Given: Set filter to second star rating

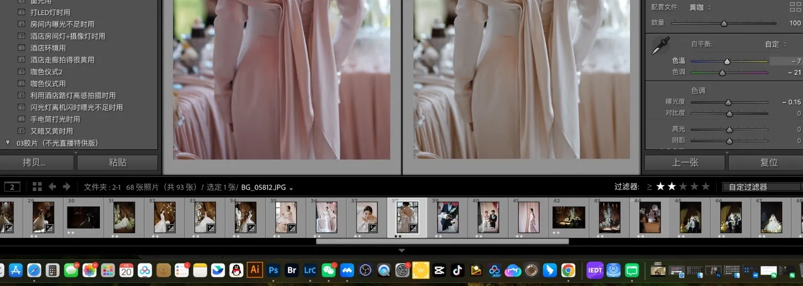Looking at the screenshot, I should click(672, 186).
